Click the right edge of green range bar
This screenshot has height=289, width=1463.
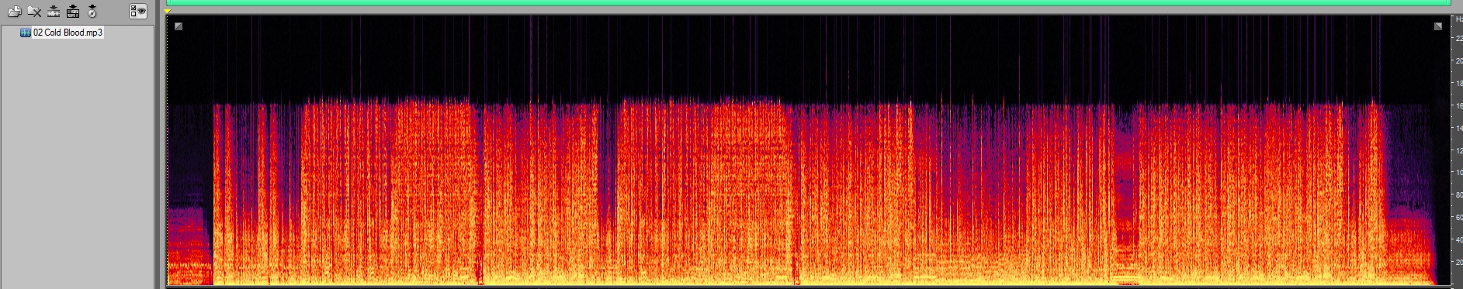(1449, 3)
